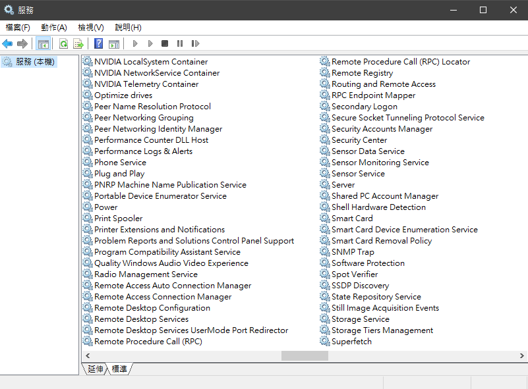The width and height of the screenshot is (528, 389).
Task: Open Help via blue question mark icon
Action: coord(98,43)
